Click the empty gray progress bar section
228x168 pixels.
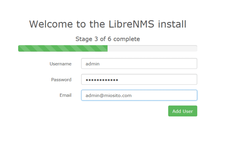pos(152,48)
